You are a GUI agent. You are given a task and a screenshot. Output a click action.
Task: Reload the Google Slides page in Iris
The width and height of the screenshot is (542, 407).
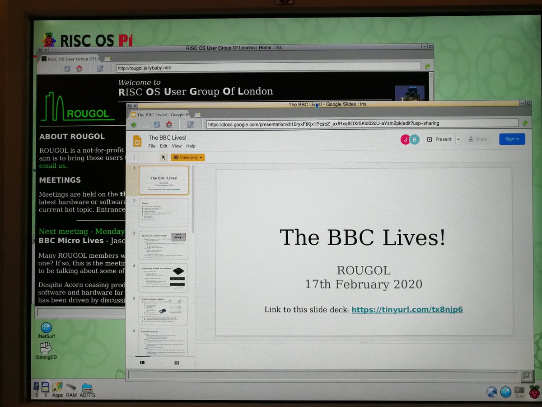point(157,124)
